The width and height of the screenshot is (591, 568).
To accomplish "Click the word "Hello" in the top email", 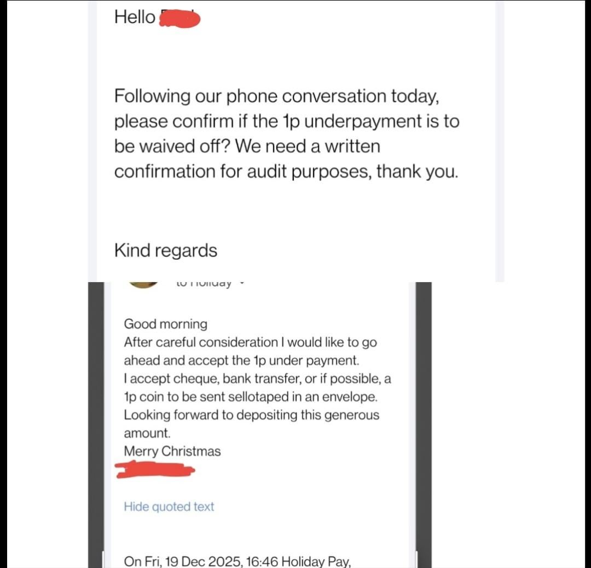I will pos(135,17).
